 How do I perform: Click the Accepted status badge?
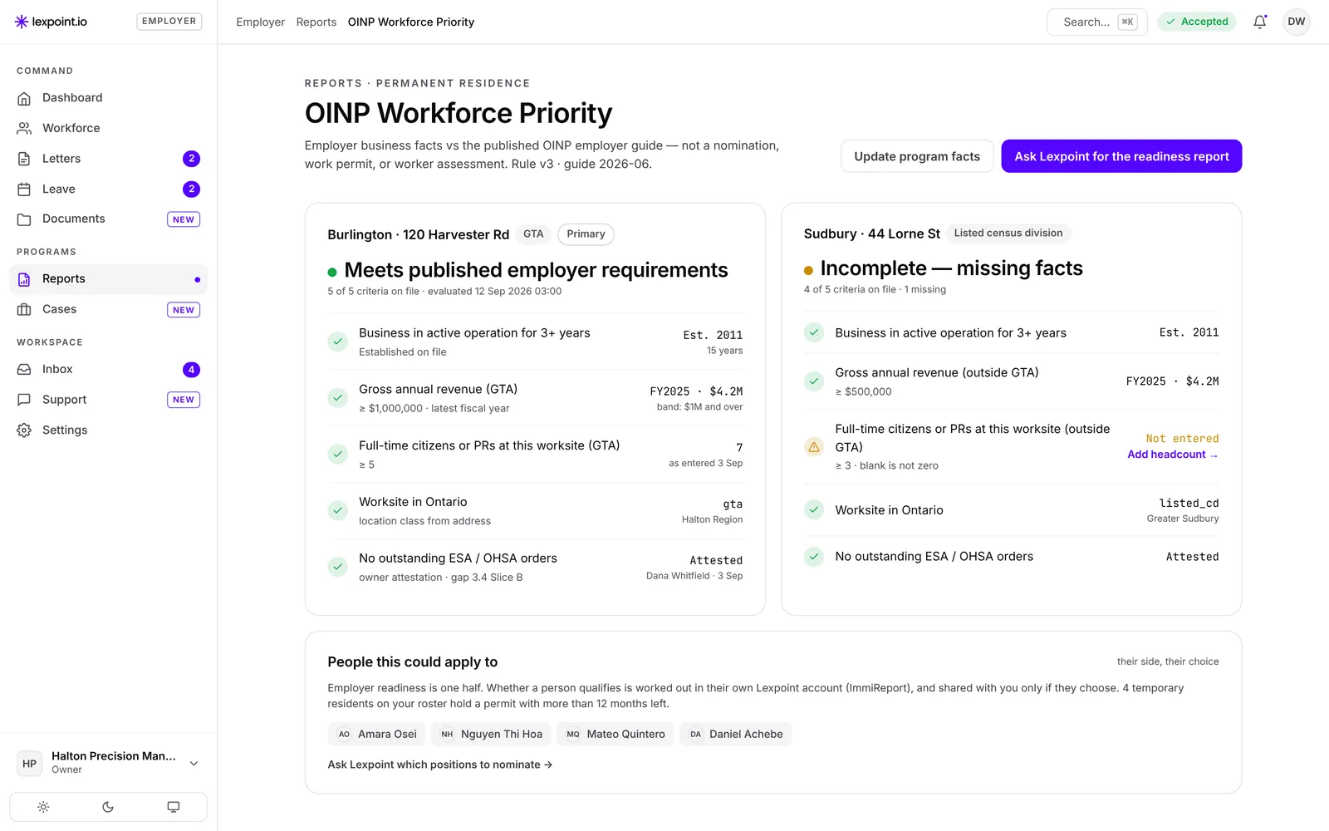pyautogui.click(x=1197, y=22)
